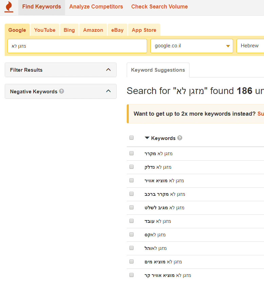Check the box for מזגן לאוהל
The image size is (264, 282).
(x=131, y=248)
